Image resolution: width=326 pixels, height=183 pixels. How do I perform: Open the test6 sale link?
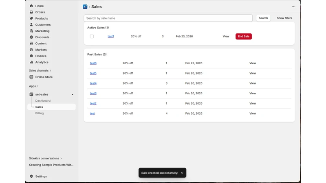click(x=93, y=63)
